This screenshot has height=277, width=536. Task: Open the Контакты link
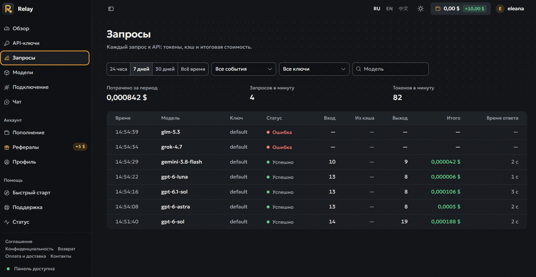tap(61, 256)
